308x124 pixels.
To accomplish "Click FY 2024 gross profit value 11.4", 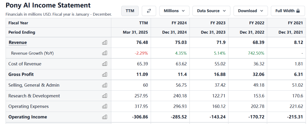I will [x=183, y=74].
